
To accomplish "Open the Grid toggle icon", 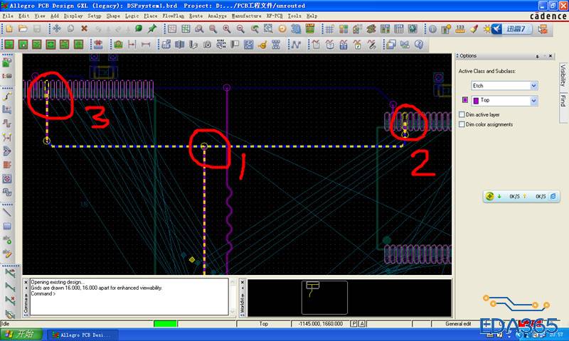I will 329,29.
